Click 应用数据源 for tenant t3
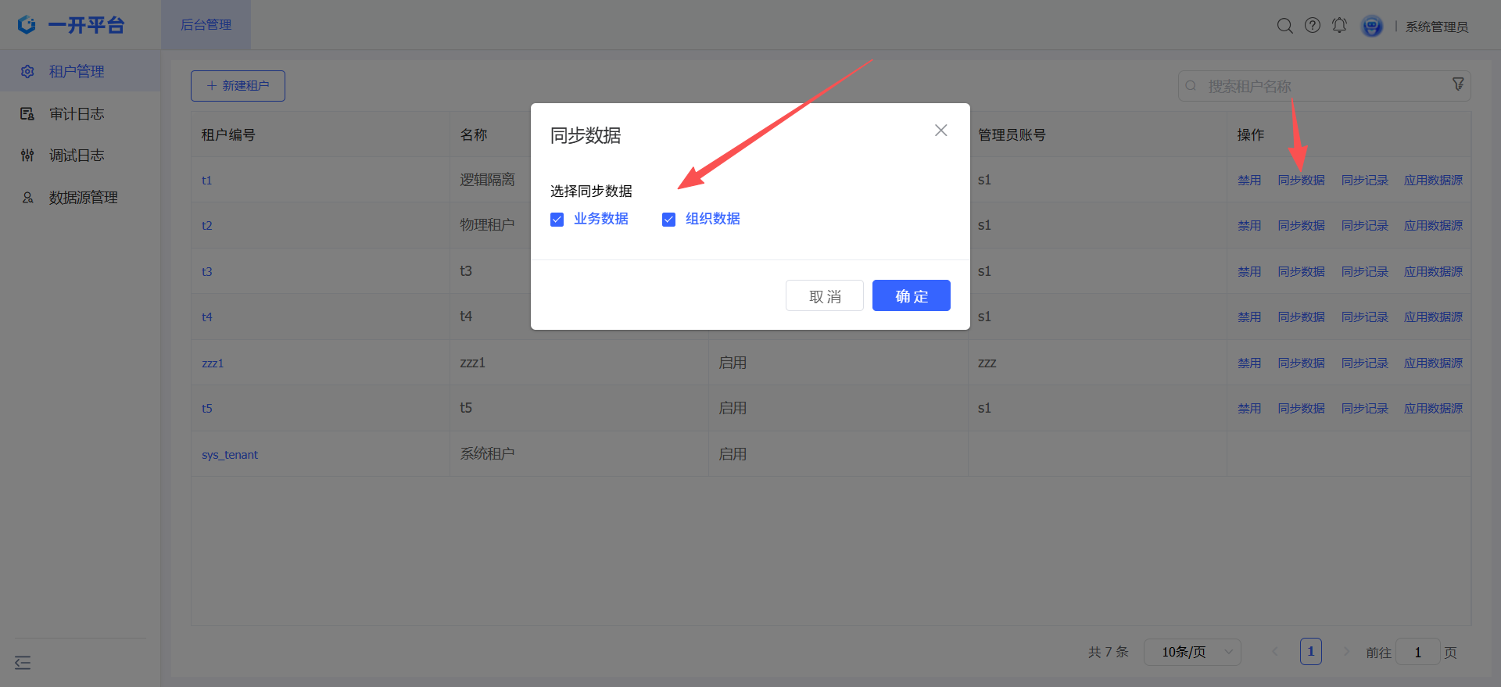Image resolution: width=1501 pixels, height=687 pixels. tap(1433, 272)
